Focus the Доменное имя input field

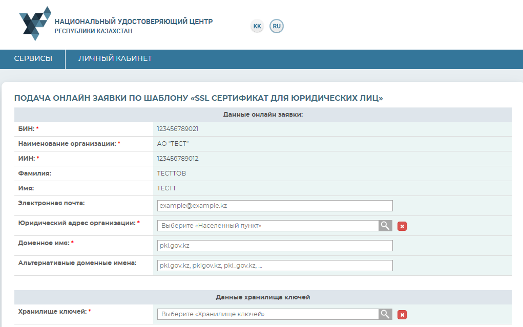275,246
